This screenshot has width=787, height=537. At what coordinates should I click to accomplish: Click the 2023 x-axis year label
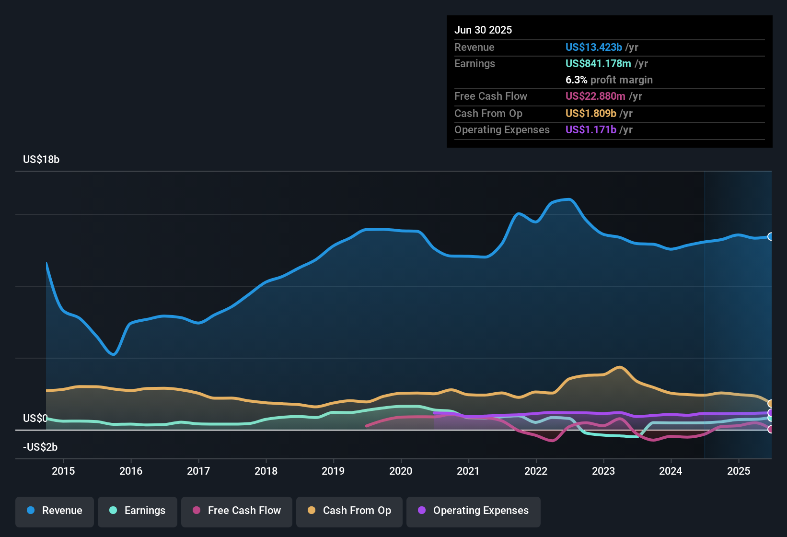603,471
